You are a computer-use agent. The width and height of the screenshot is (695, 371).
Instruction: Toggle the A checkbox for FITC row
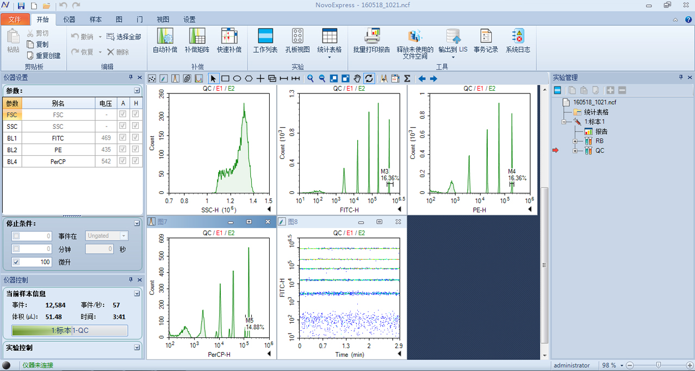(123, 138)
